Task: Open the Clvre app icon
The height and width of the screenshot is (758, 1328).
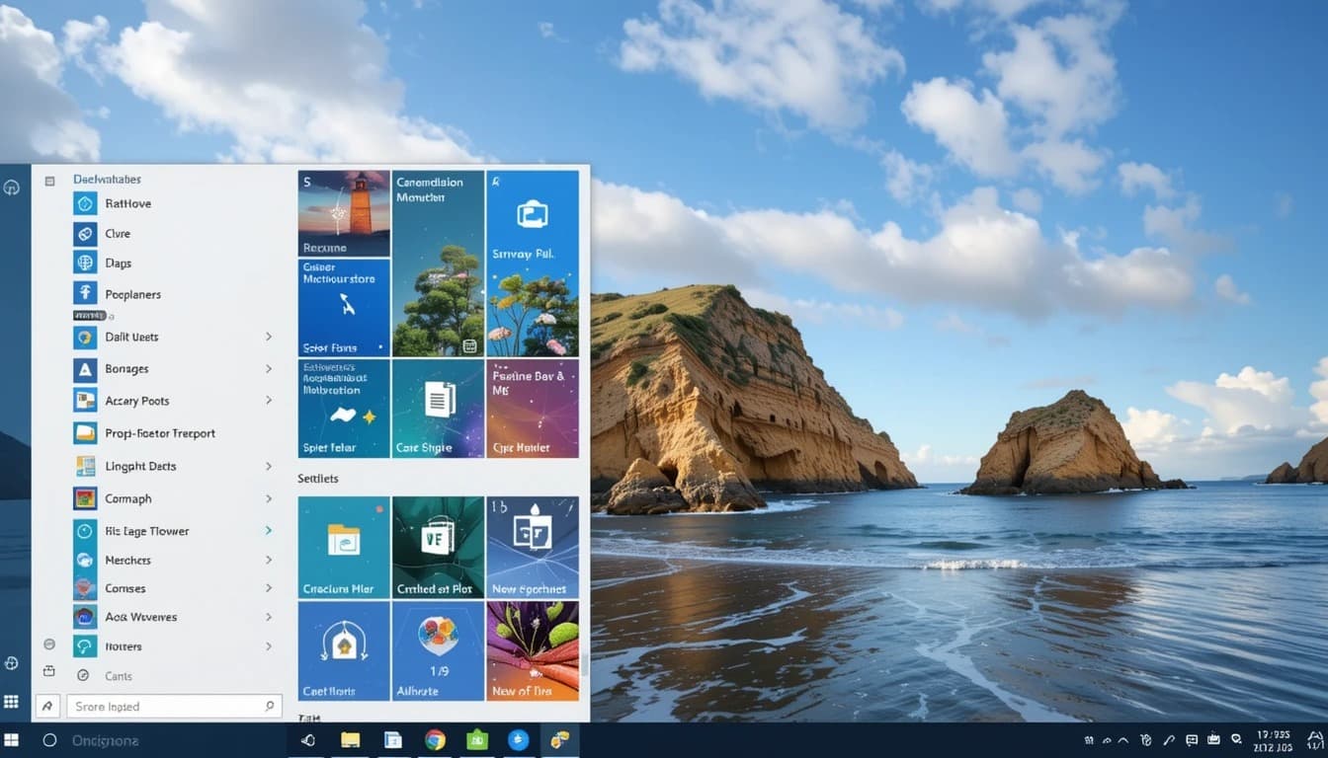Action: tap(85, 234)
